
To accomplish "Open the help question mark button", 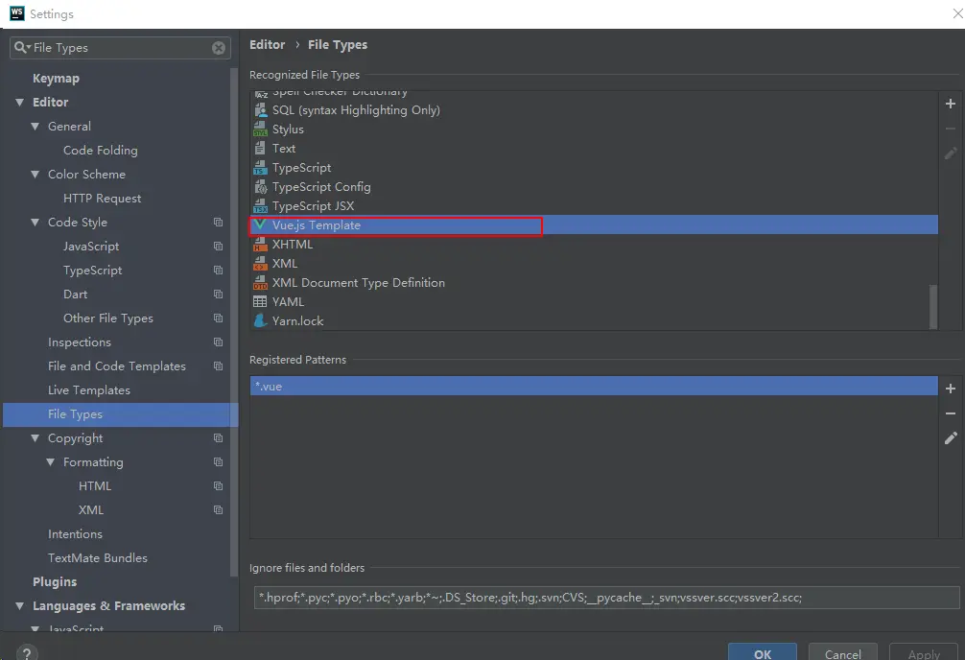I will tap(27, 653).
